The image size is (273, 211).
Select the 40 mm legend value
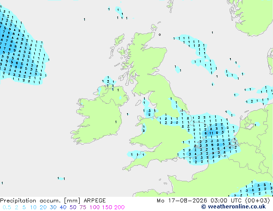pyautogui.click(x=63, y=208)
